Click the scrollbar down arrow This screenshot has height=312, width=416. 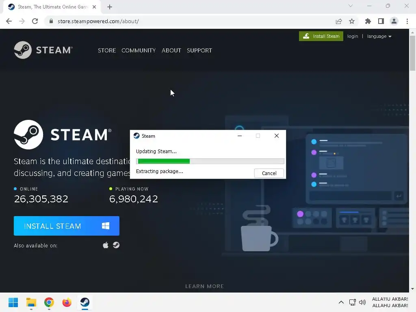coord(412,289)
